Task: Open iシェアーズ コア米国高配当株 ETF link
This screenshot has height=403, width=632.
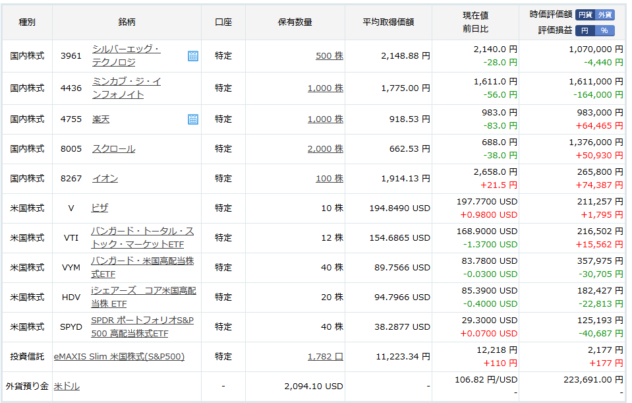Action: [144, 297]
